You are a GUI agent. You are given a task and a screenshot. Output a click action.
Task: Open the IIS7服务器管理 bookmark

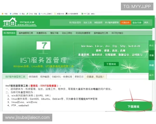click(x=72, y=14)
